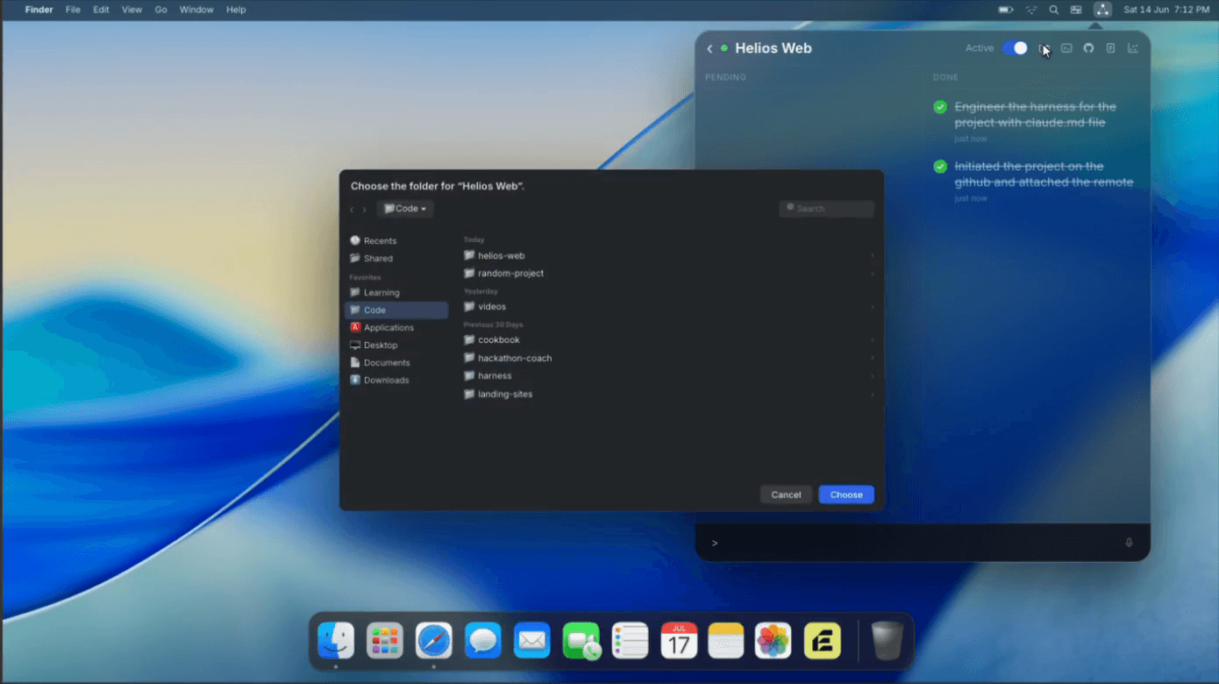This screenshot has height=684, width=1219.
Task: Open Messages from the Dock
Action: click(x=483, y=641)
